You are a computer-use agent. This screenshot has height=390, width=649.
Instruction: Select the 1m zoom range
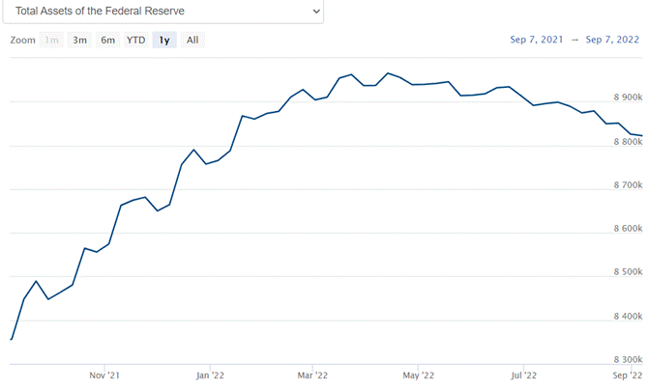(51, 41)
